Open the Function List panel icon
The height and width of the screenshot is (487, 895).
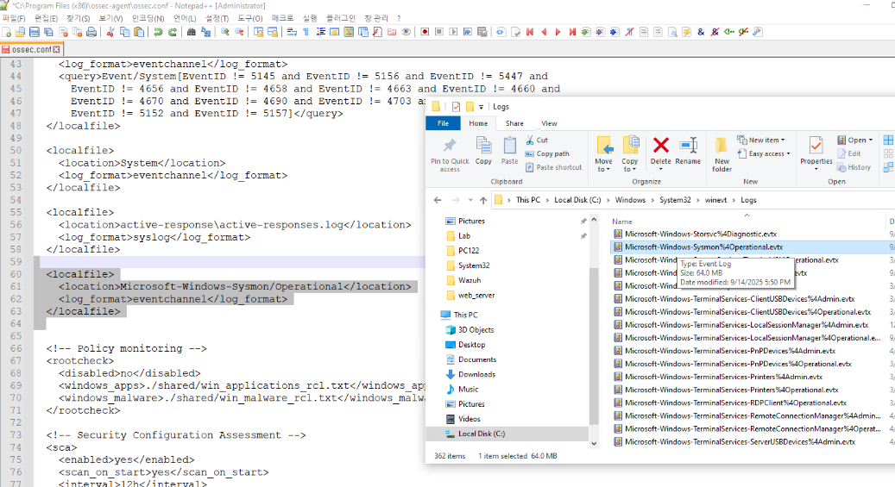tap(377, 32)
